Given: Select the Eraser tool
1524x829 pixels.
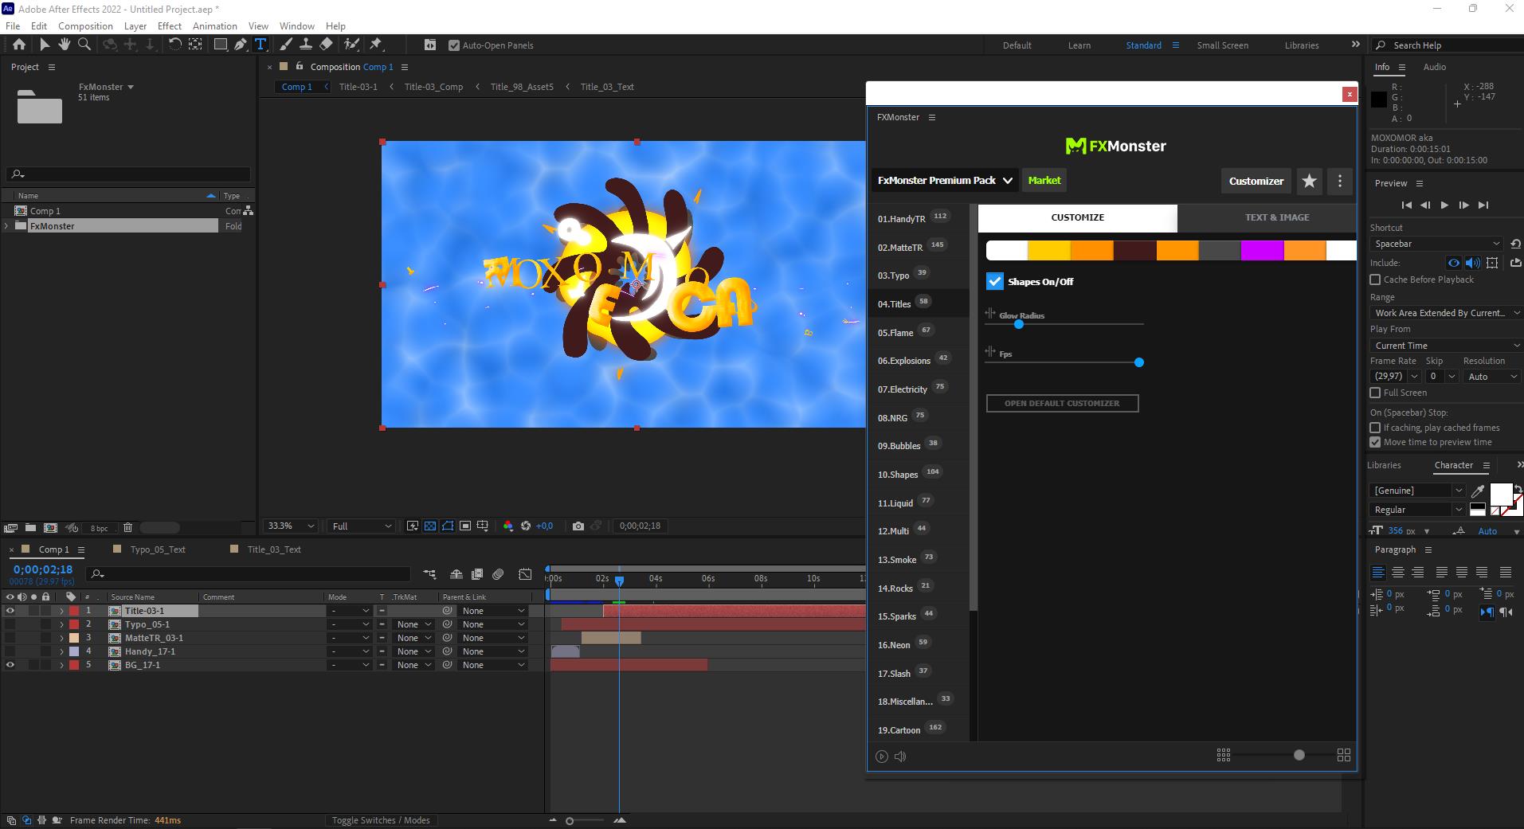Looking at the screenshot, I should pos(326,45).
